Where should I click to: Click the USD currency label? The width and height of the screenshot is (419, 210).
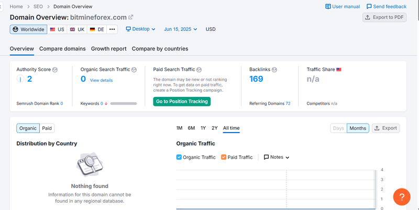pyautogui.click(x=211, y=29)
